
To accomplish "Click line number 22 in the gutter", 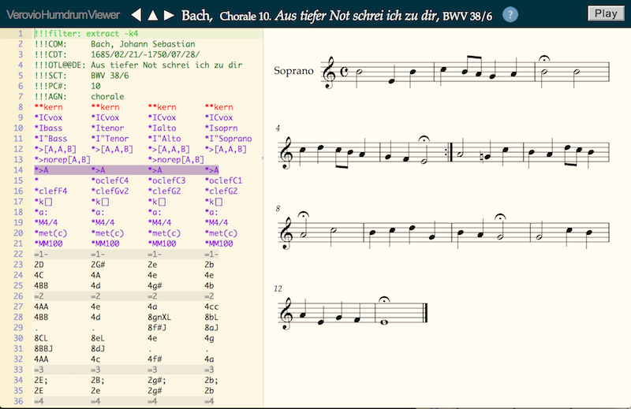I will [x=18, y=255].
